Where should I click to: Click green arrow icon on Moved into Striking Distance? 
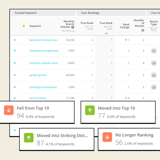pos(29,138)
